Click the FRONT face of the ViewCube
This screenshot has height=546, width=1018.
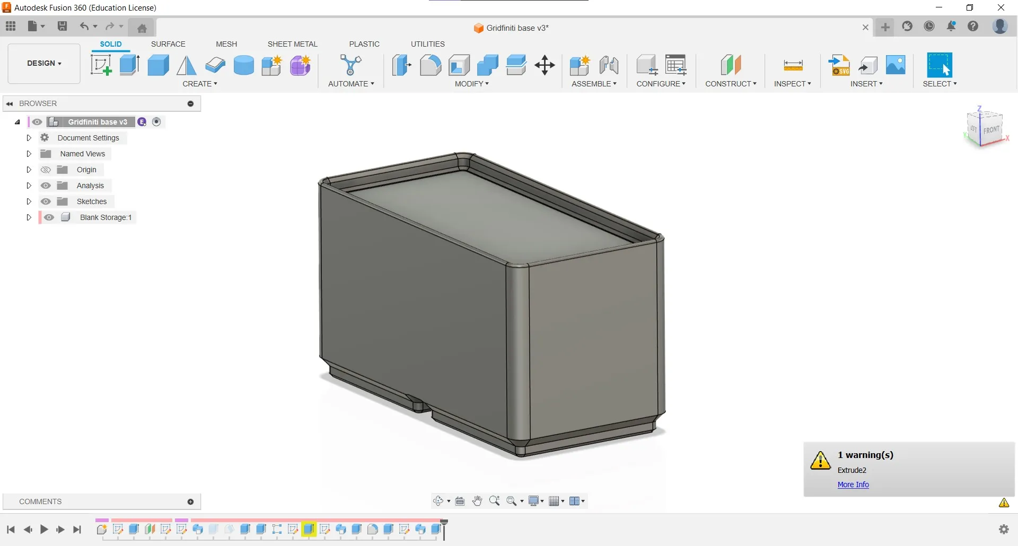(x=991, y=130)
